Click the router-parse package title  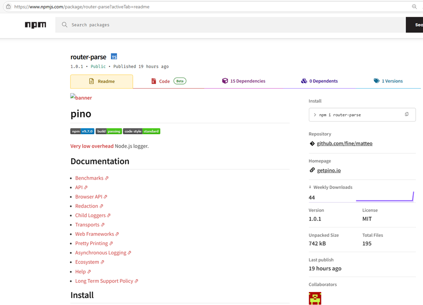[88, 57]
